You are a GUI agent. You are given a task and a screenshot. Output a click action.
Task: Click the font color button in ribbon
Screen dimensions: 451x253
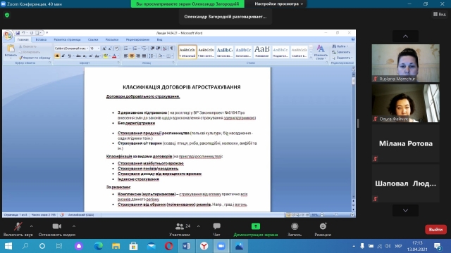(x=114, y=56)
